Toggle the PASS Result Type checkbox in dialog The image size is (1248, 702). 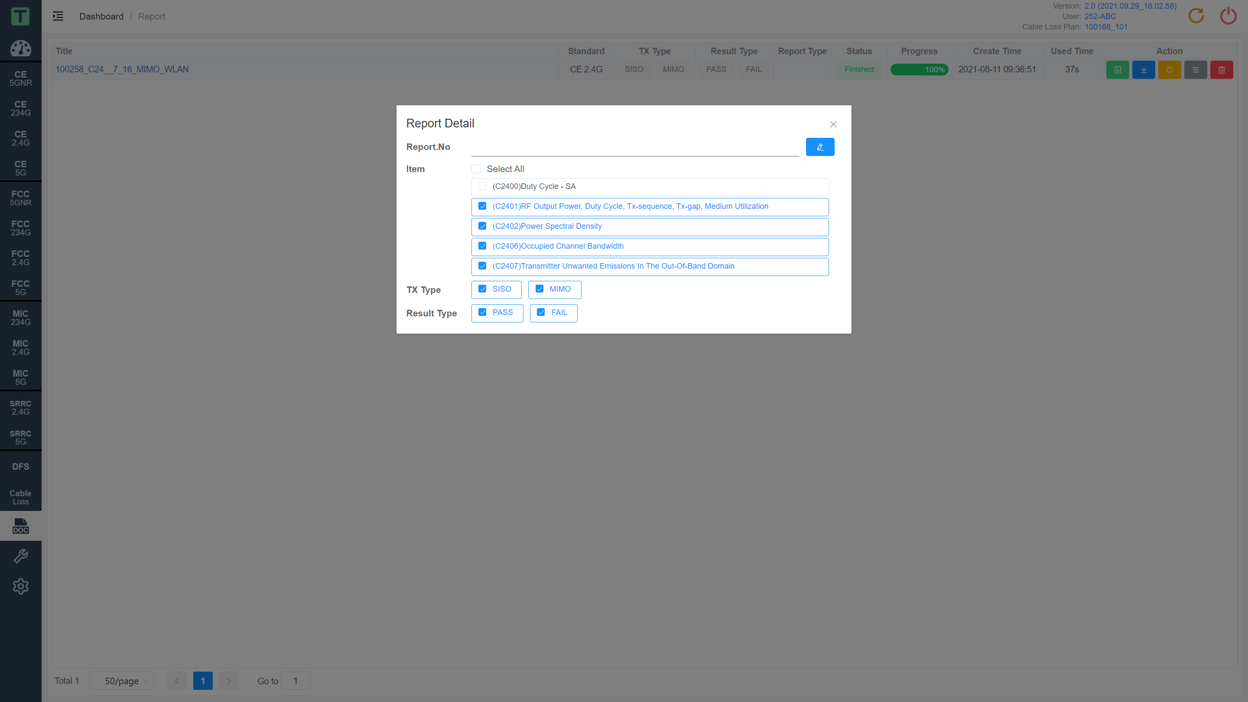pos(482,312)
